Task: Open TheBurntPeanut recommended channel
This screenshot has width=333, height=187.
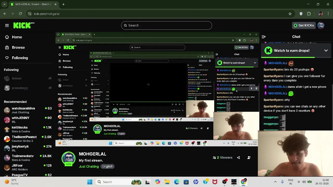Action: pyautogui.click(x=28, y=139)
